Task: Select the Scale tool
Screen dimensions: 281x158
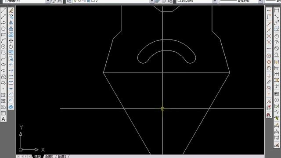Action: [11, 53]
